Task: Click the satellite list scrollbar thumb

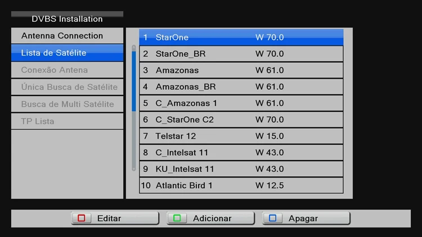Action: click(x=134, y=81)
